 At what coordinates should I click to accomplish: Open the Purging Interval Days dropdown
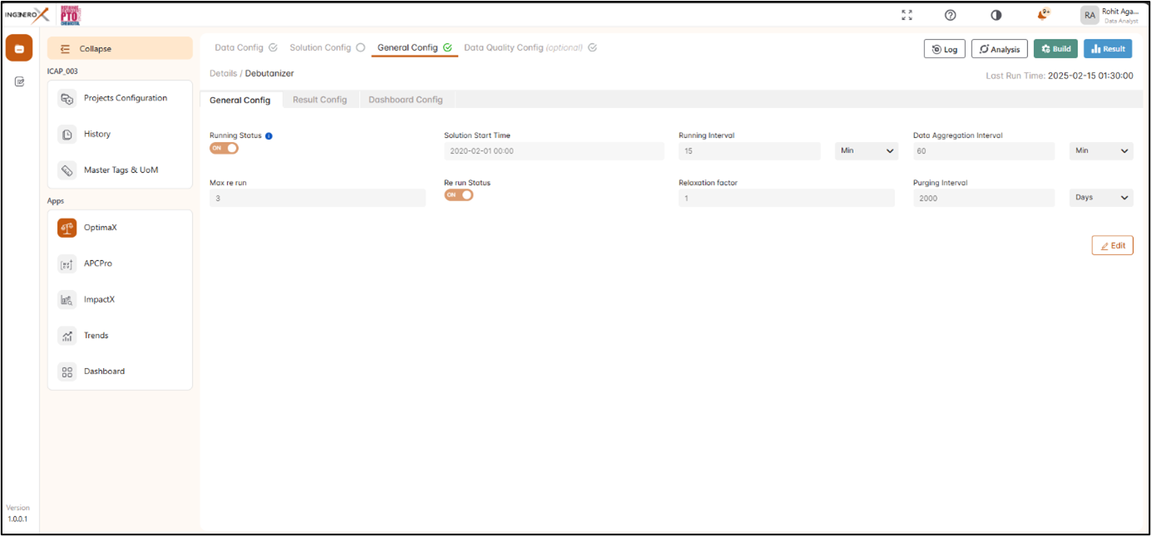(x=1100, y=198)
